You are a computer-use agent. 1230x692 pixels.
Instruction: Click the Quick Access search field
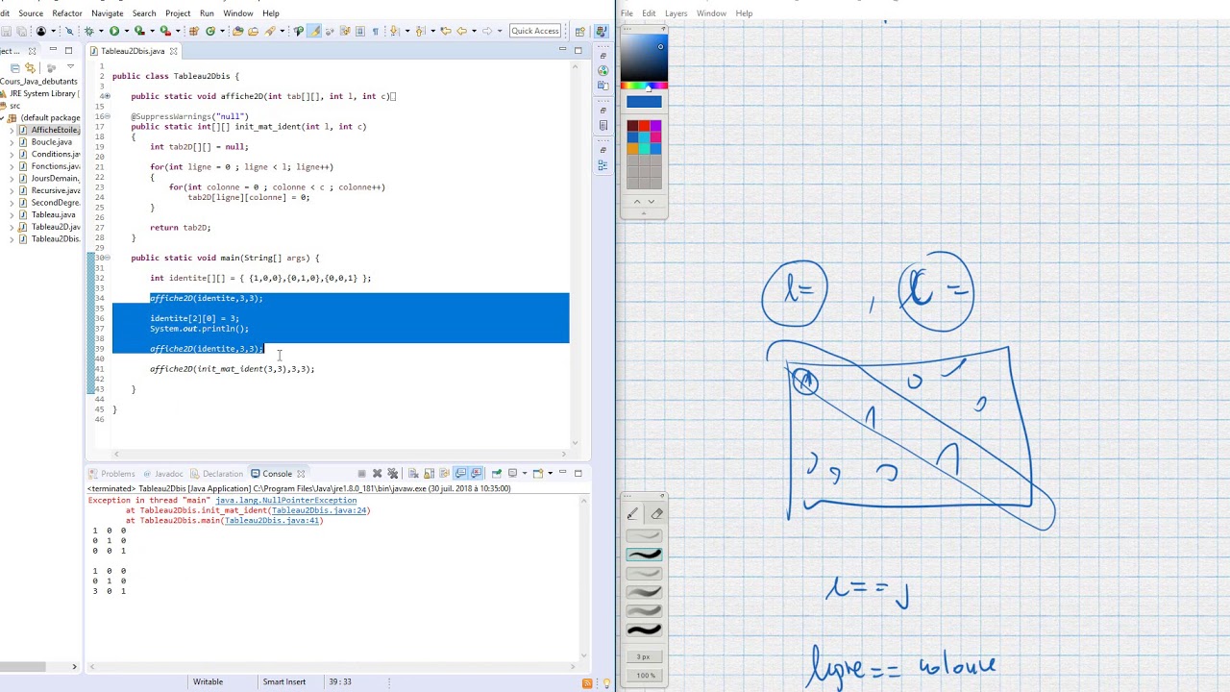coord(535,31)
